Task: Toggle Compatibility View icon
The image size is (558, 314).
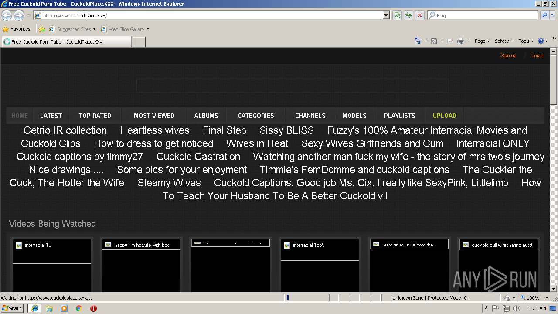Action: tap(397, 15)
